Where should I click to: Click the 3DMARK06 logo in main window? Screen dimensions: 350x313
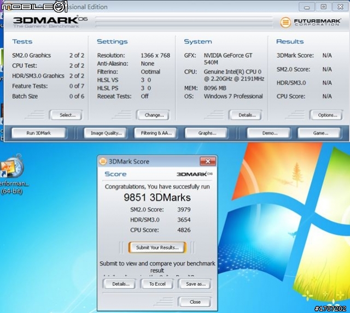pyautogui.click(x=50, y=21)
